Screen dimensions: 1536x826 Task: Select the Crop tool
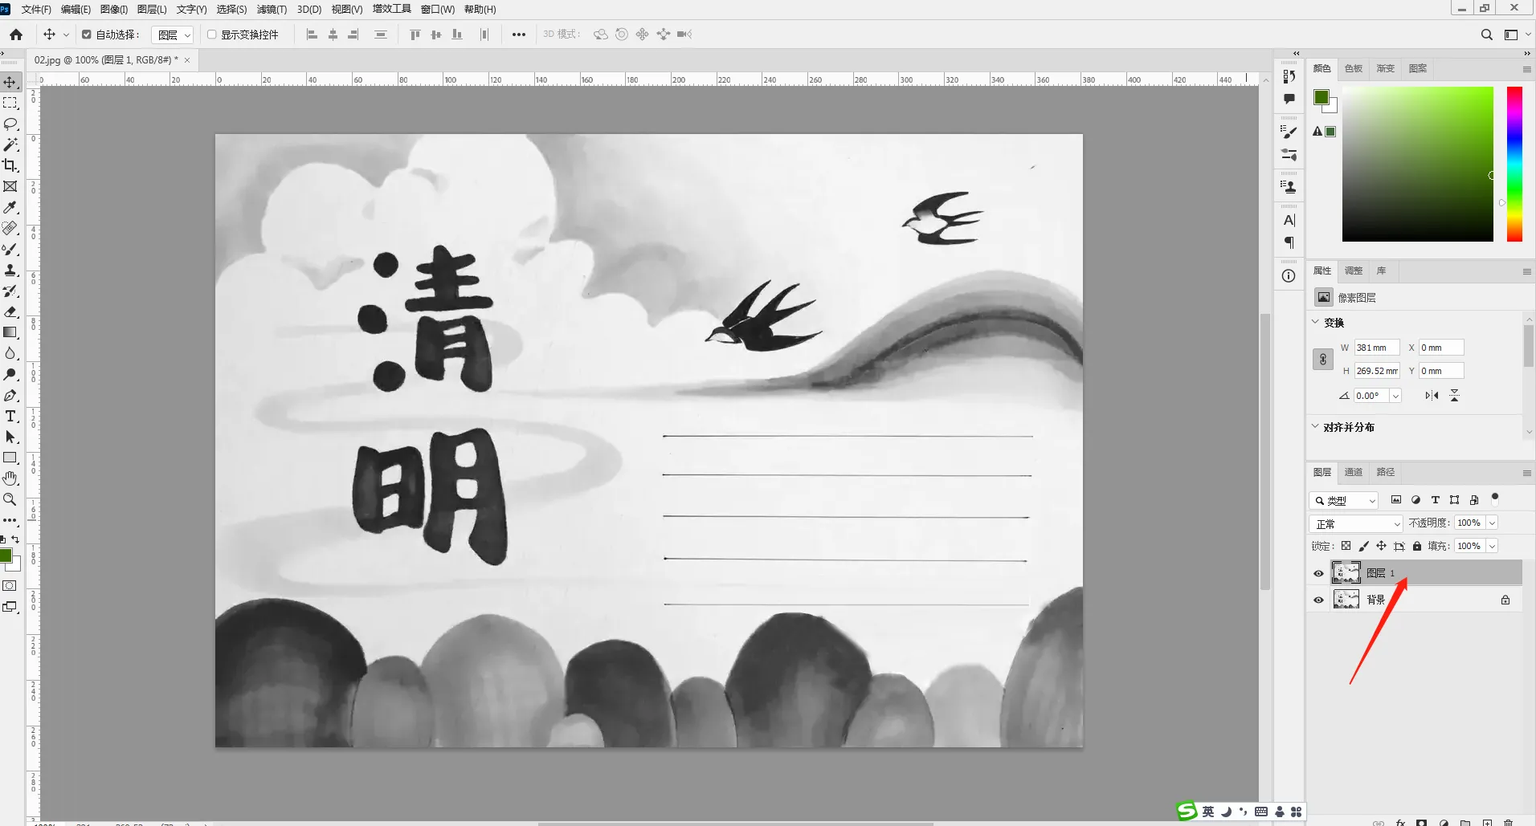[x=10, y=165]
